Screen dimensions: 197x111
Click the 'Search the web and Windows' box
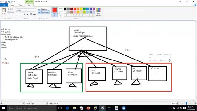[32, 108]
